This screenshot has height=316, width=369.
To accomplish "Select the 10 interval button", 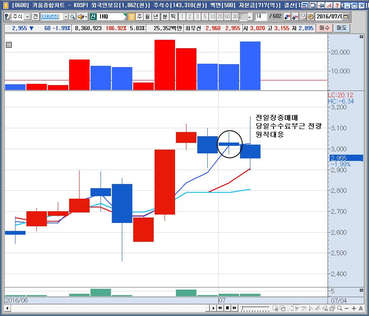I will point(212,17).
